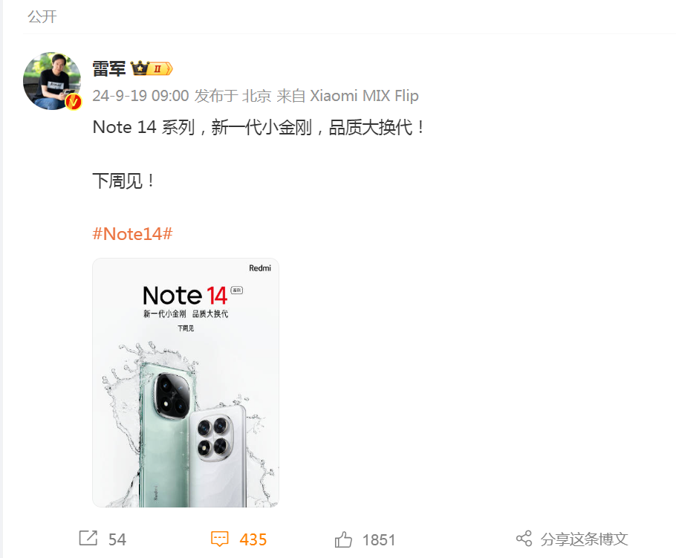Click the 雷军 username
Viewport: 676px width, 558px height.
click(108, 68)
